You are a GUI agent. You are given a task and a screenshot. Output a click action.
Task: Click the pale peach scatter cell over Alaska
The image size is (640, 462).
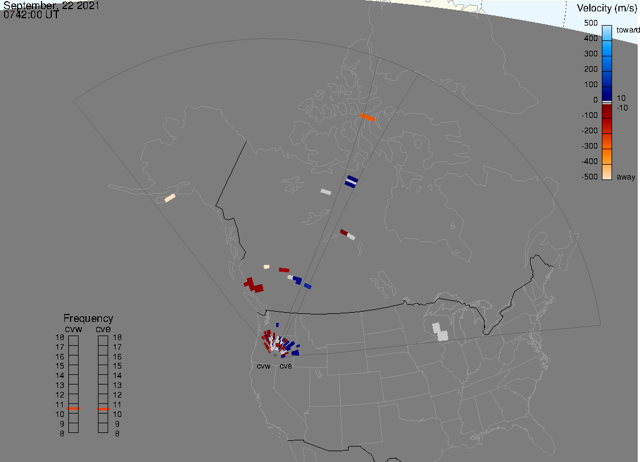click(170, 198)
